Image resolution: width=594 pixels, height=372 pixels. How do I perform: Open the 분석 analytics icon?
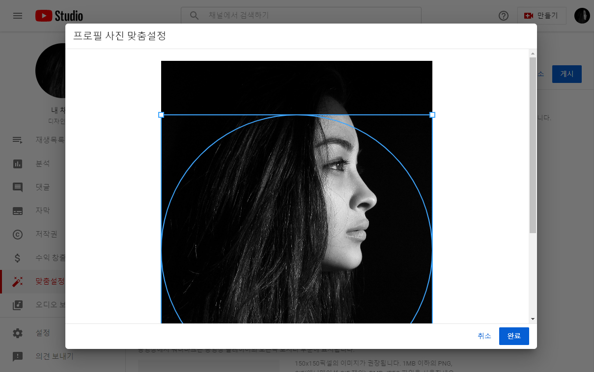18,163
